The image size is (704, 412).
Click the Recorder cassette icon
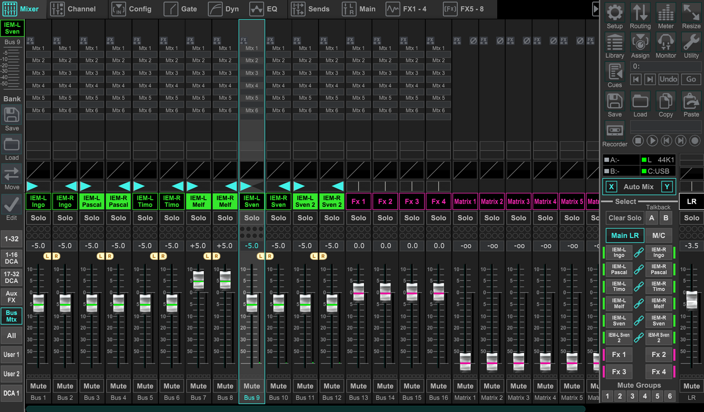coord(614,131)
